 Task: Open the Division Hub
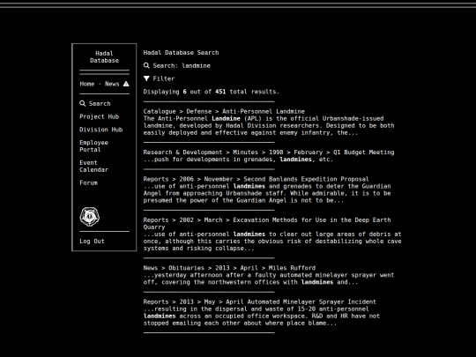tap(101, 130)
